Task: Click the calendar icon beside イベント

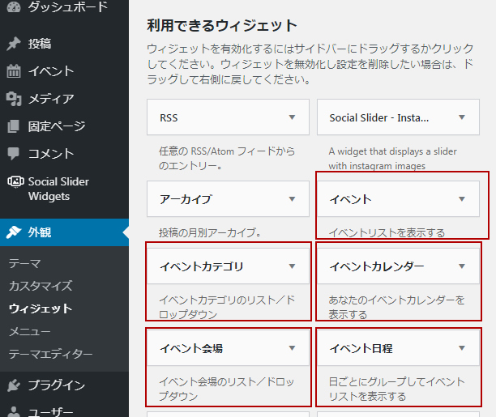Action: click(14, 71)
